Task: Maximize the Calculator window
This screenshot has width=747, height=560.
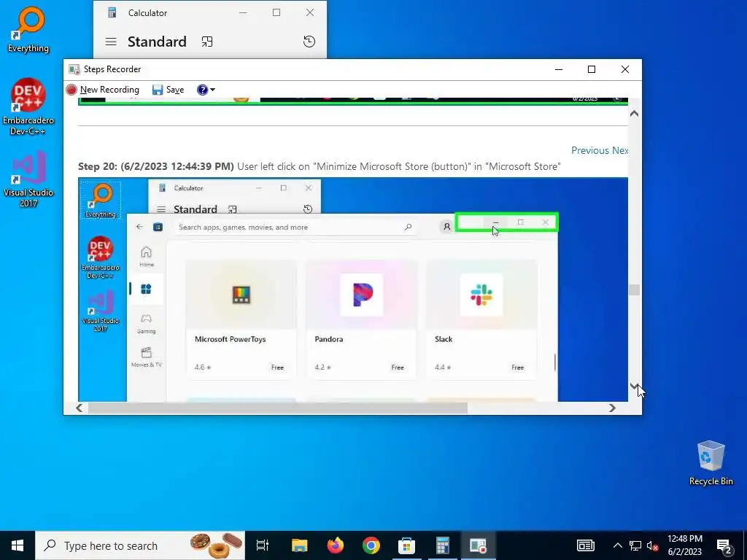Action: 276,13
